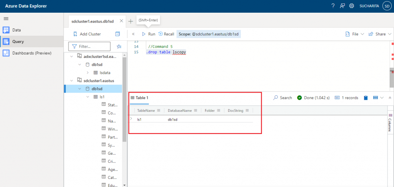
Task: Select the Part... column in tree
Action: click(x=113, y=137)
